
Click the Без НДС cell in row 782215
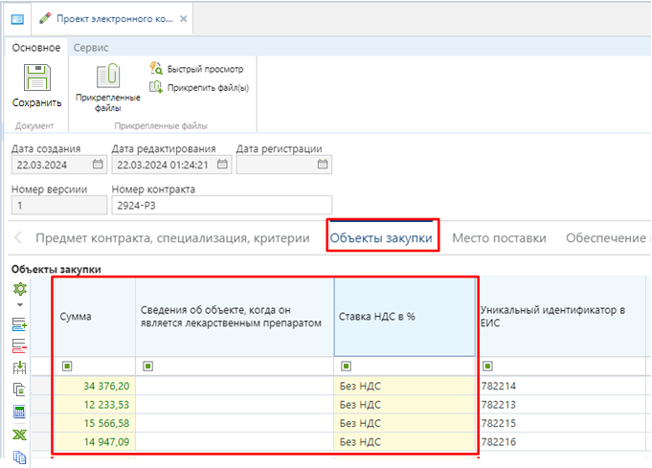(405, 423)
